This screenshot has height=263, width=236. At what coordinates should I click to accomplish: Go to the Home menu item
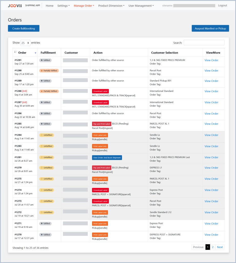pyautogui.click(x=49, y=6)
